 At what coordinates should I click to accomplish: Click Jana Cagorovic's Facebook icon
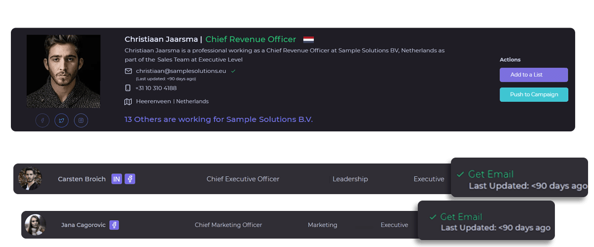tap(114, 225)
